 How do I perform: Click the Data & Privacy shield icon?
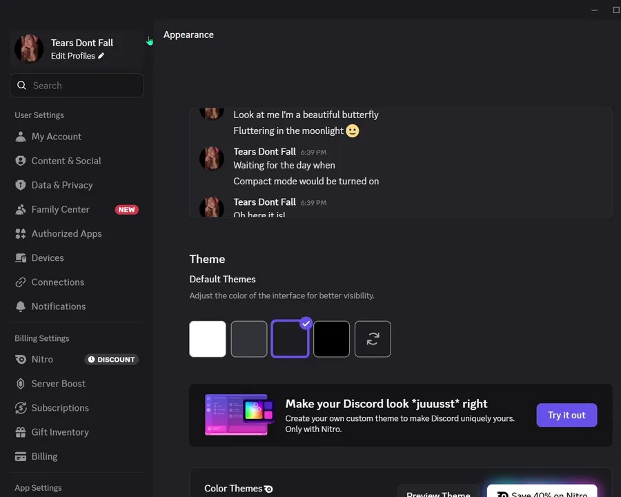(x=20, y=185)
